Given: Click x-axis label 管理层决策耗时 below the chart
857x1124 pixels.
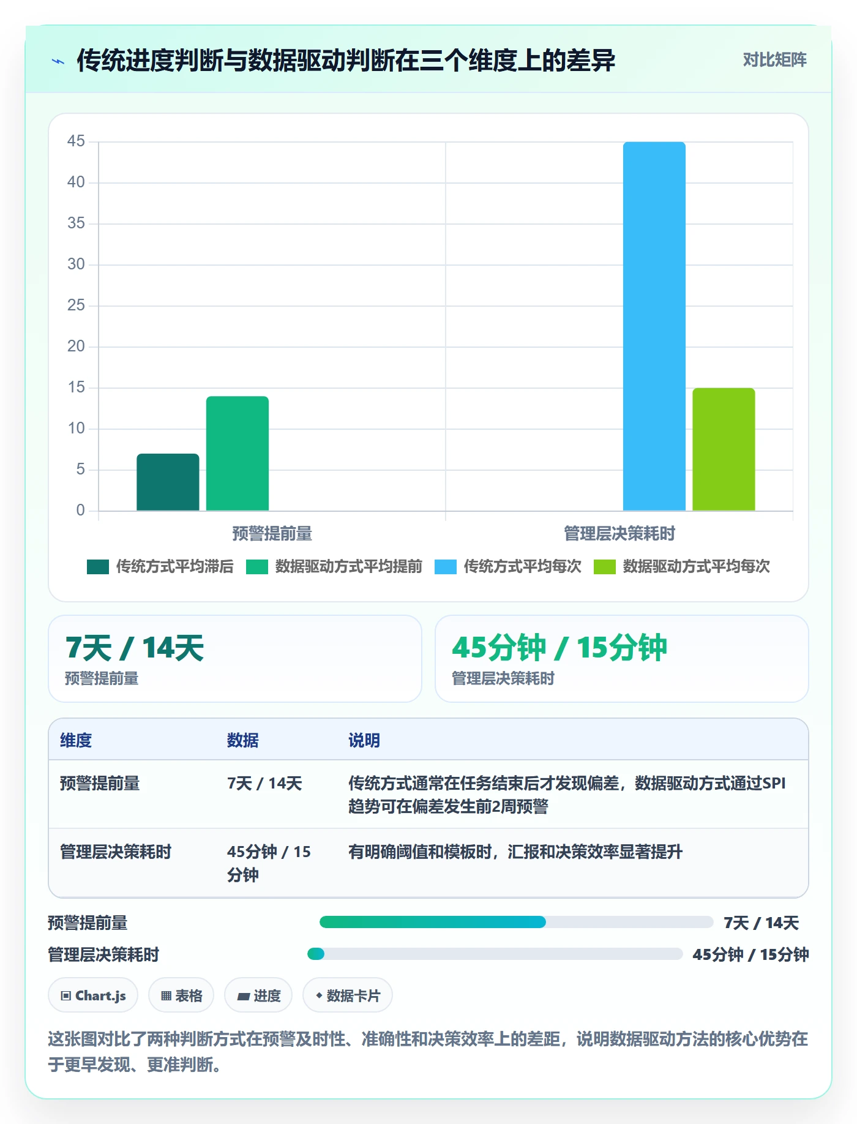Looking at the screenshot, I should point(619,534).
